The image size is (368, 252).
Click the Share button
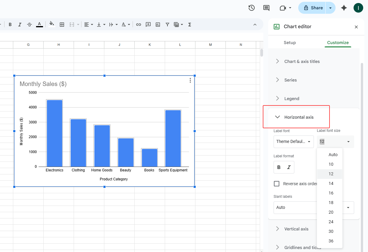pos(313,8)
